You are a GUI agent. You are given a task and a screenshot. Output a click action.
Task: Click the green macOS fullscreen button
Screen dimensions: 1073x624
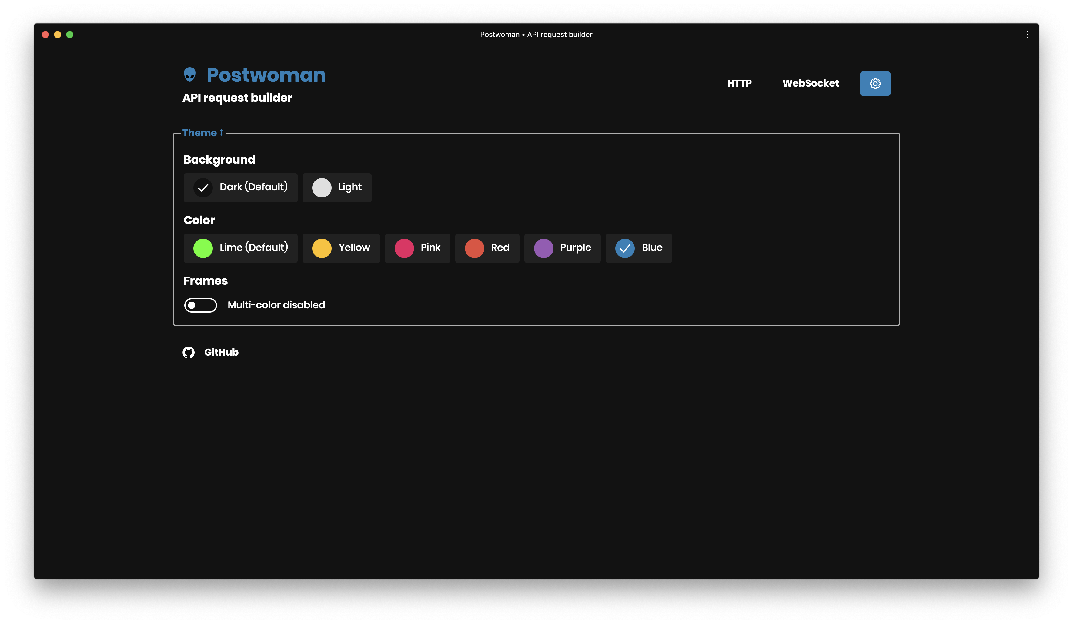coord(70,35)
